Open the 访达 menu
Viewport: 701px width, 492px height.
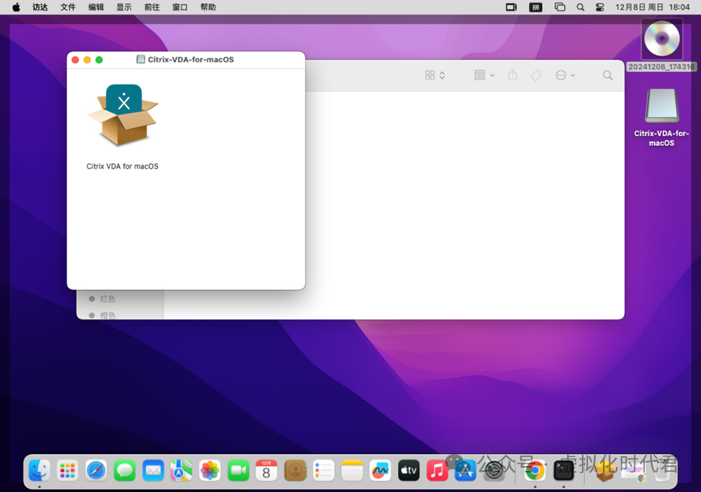tap(40, 7)
